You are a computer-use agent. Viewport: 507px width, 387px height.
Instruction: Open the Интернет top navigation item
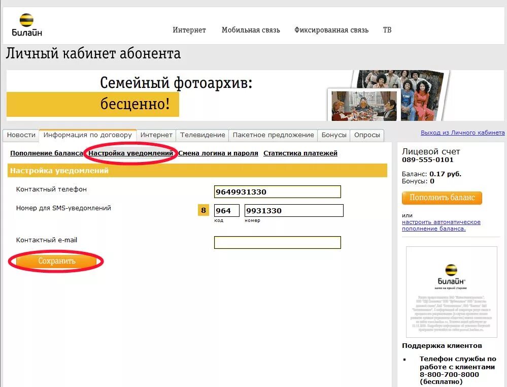[x=189, y=30]
